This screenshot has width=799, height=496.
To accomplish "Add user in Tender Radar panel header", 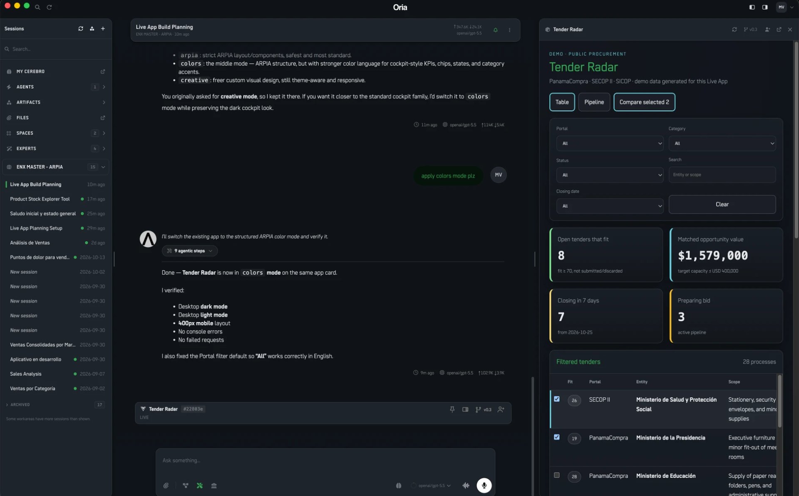I will [x=767, y=30].
